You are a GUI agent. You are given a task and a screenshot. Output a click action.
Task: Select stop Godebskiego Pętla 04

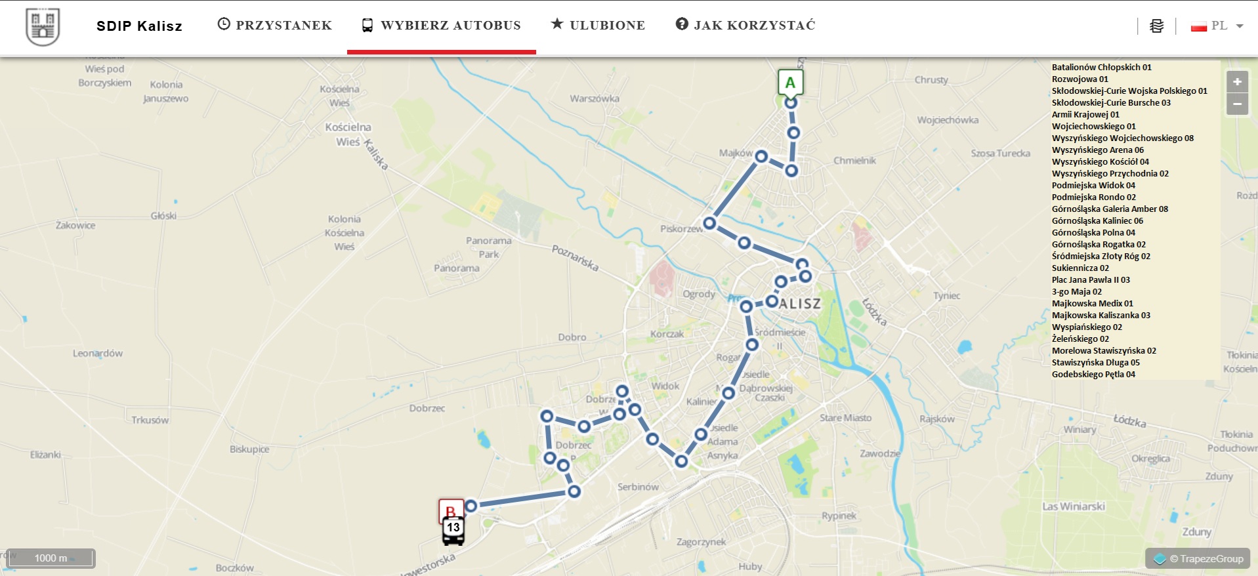[x=1093, y=374]
